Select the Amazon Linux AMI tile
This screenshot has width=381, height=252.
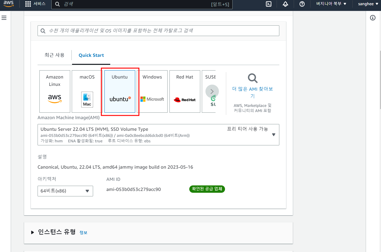(x=55, y=91)
